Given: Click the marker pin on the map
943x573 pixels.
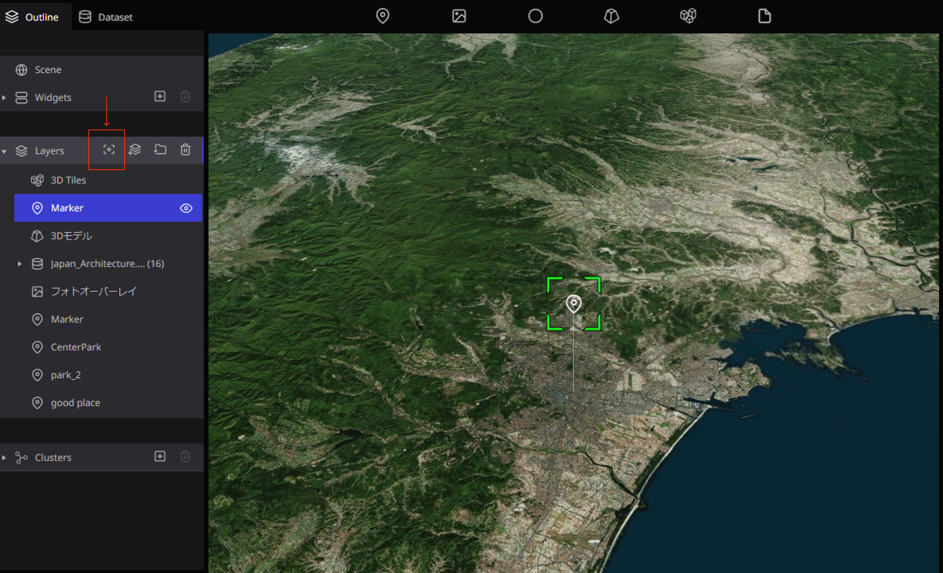Looking at the screenshot, I should pos(573,304).
